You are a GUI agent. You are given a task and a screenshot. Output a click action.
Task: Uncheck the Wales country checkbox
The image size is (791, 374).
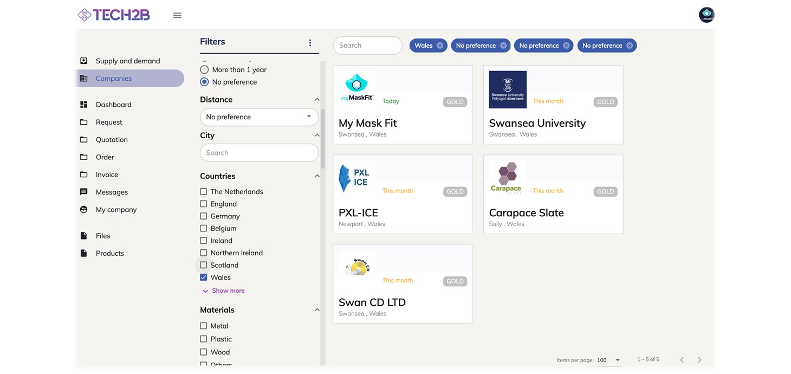[204, 278]
